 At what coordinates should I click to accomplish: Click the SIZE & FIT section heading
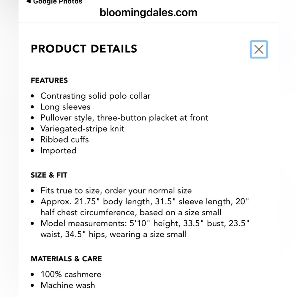(x=49, y=175)
